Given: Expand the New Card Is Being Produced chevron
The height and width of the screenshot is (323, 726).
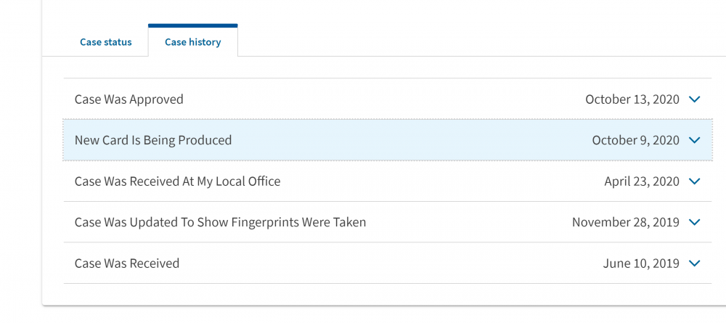Looking at the screenshot, I should [694, 140].
